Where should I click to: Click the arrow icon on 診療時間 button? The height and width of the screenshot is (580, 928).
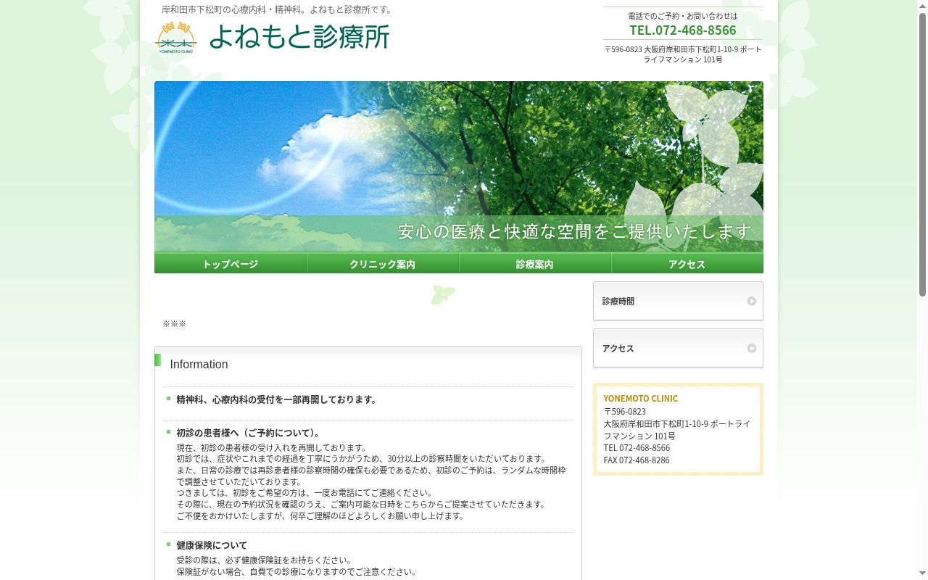tap(752, 302)
